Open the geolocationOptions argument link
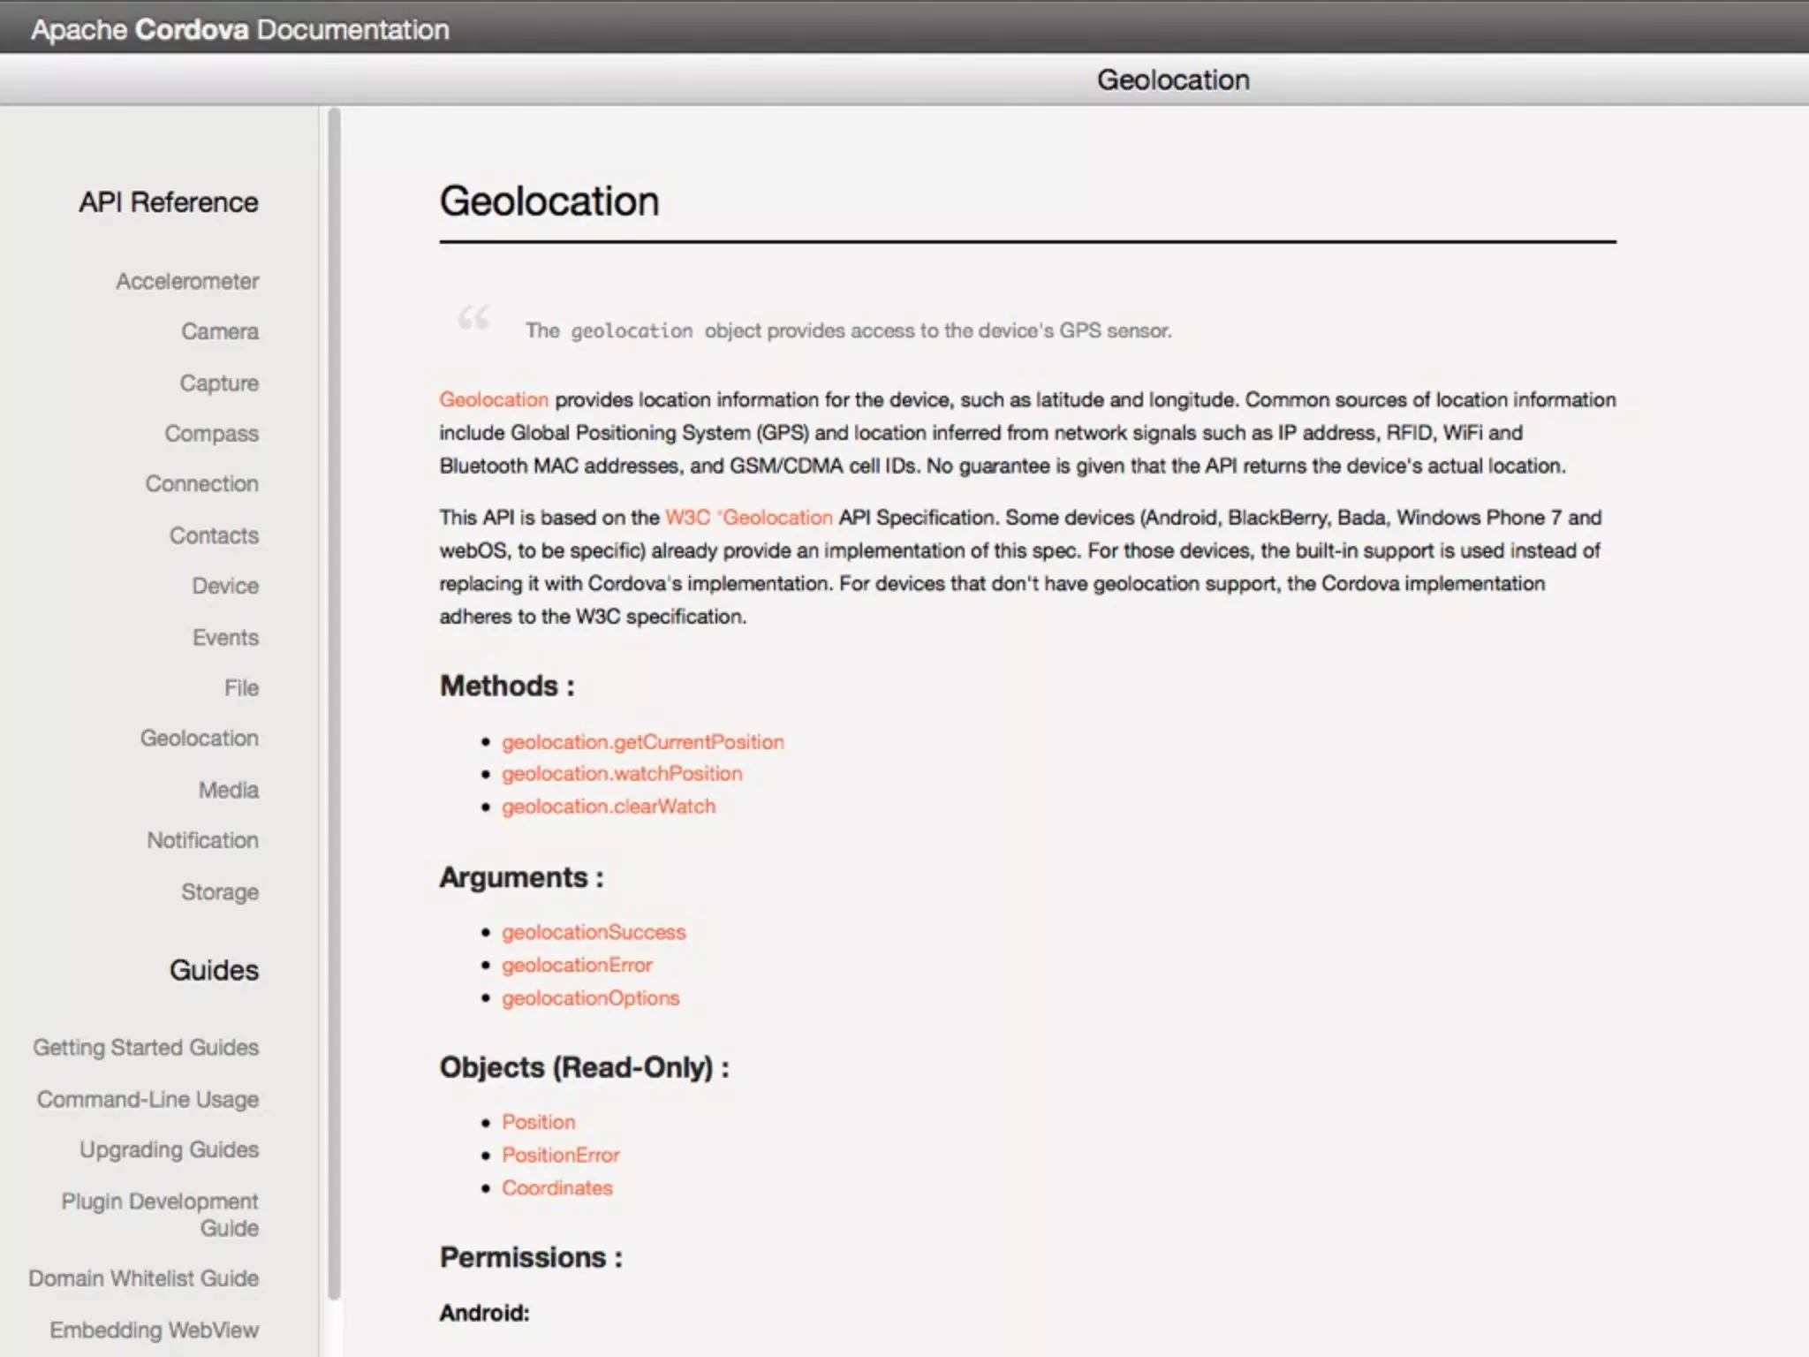Image resolution: width=1809 pixels, height=1357 pixels. (x=590, y=998)
